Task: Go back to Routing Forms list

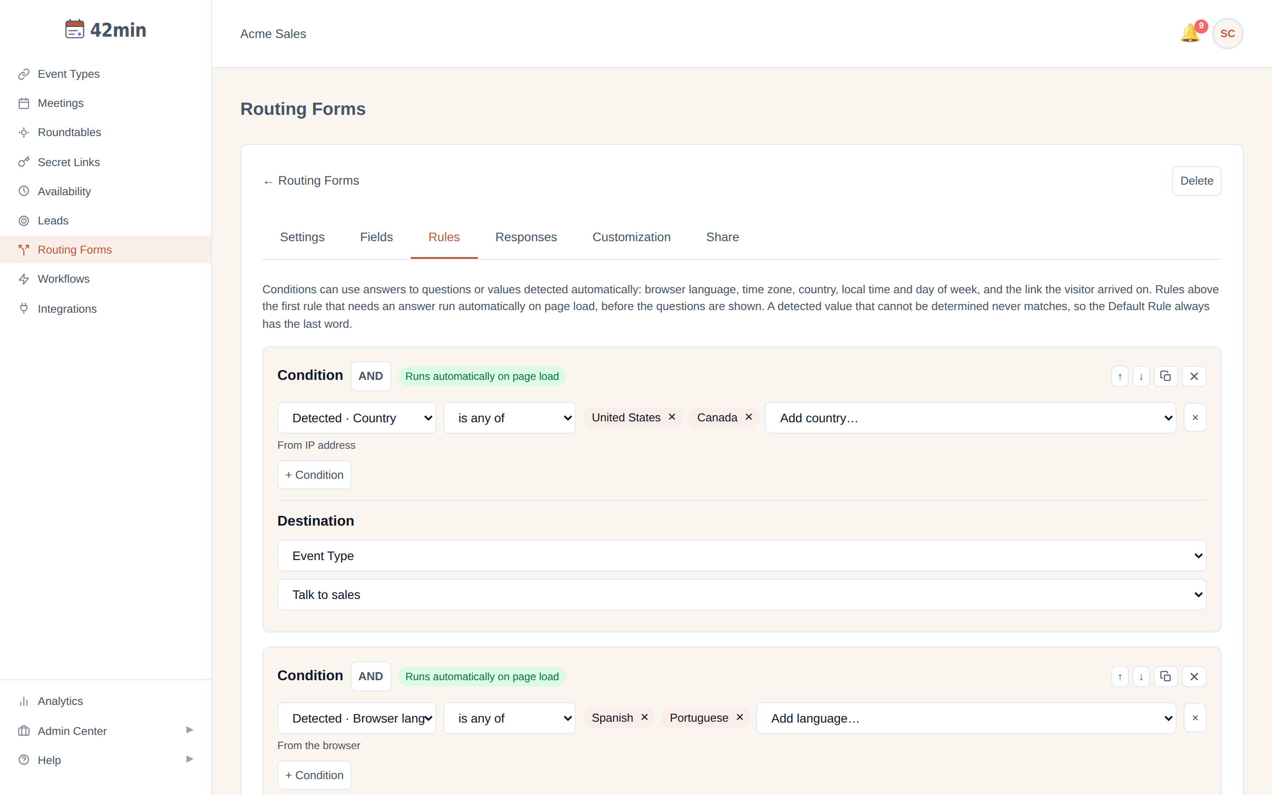Action: pos(311,181)
